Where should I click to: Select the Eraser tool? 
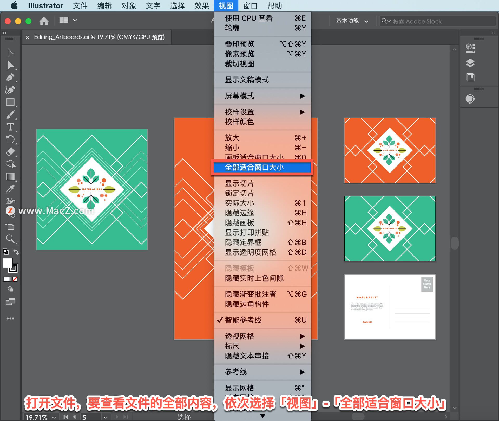(x=10, y=151)
